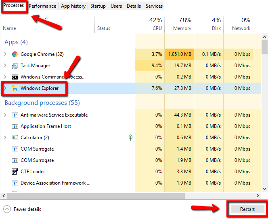Expand the Windows Explorer process group
This screenshot has height=219, width=268.
[5, 88]
